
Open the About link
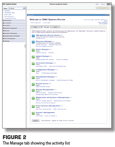106,21
